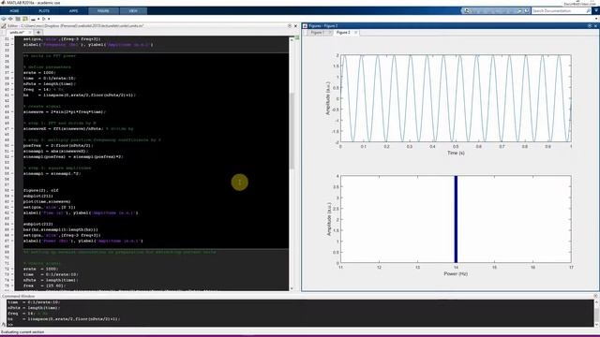Select the VIEW ribbon tab
The width and height of the screenshot is (600, 337).
point(133,10)
